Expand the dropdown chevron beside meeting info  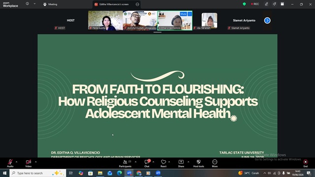coord(34,3)
